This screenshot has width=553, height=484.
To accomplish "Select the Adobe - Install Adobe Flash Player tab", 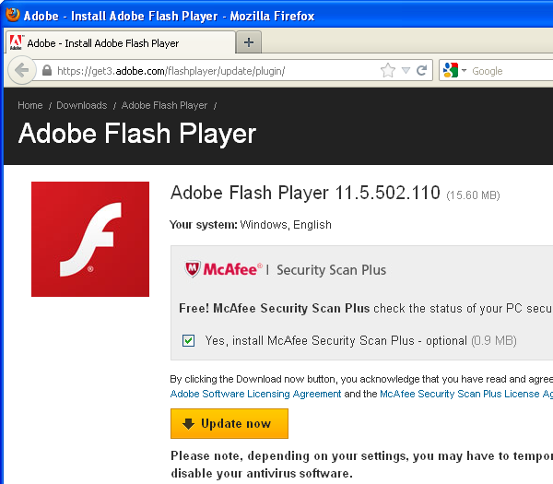I will [120, 42].
